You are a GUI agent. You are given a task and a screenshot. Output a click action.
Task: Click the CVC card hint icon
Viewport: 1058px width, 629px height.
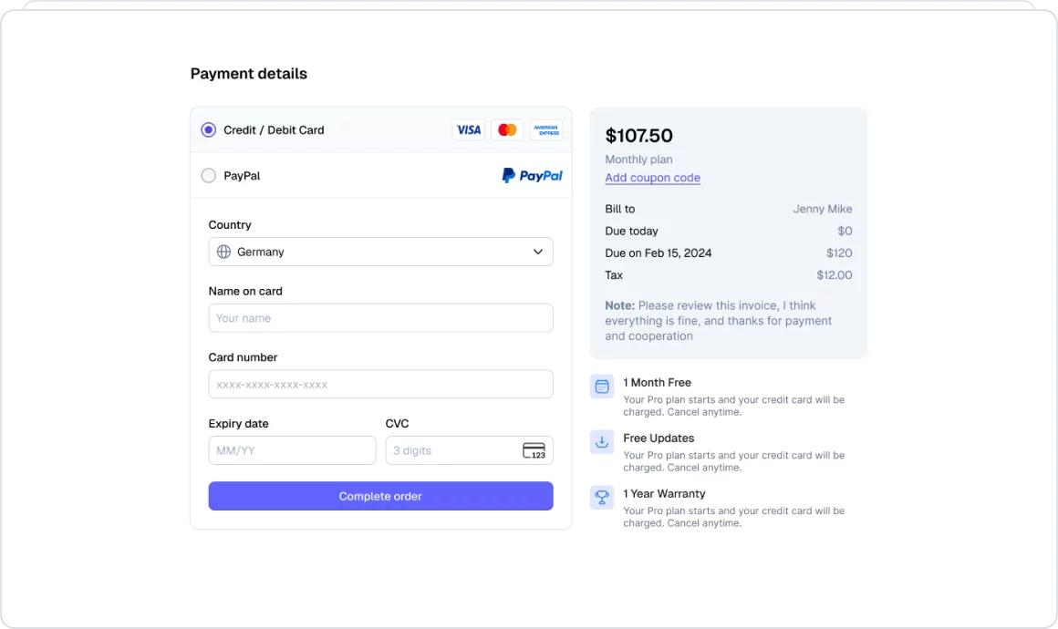tap(534, 450)
